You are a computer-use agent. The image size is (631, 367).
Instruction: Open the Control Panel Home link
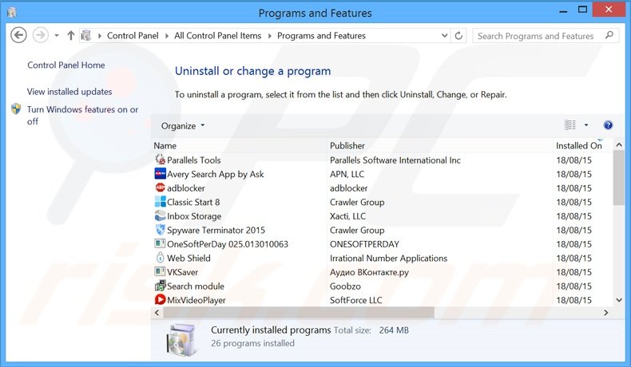(x=66, y=65)
